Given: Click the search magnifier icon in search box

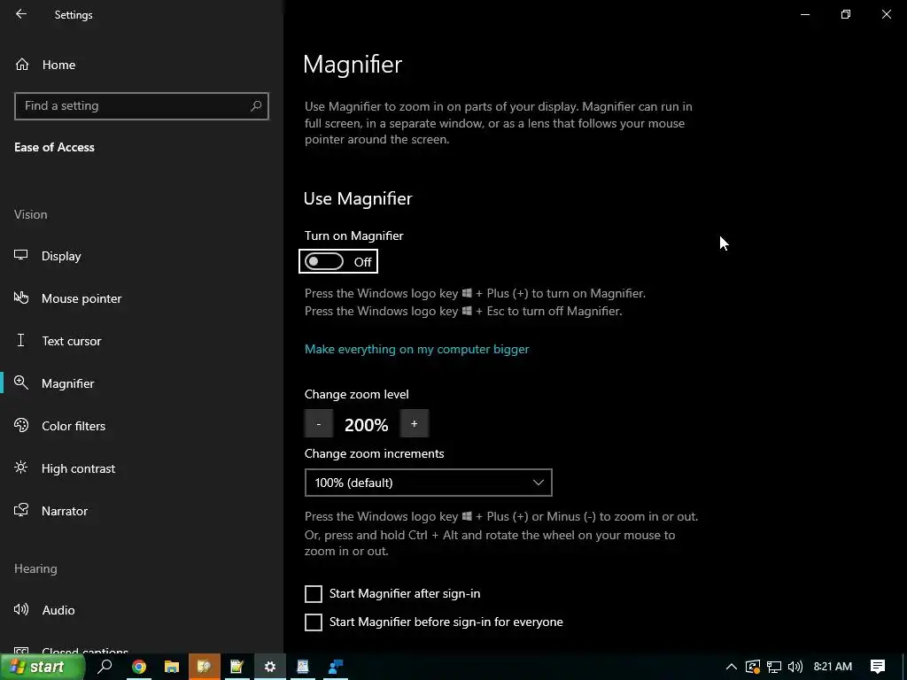Looking at the screenshot, I should click(256, 106).
